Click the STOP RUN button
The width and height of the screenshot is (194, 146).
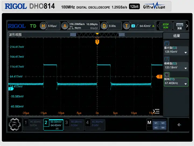[x=166, y=26]
